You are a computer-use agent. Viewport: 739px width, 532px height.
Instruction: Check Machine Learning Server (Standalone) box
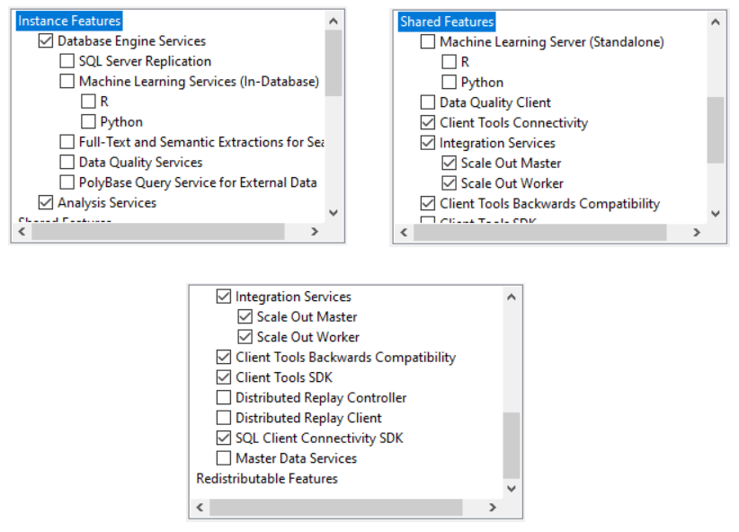tap(428, 42)
